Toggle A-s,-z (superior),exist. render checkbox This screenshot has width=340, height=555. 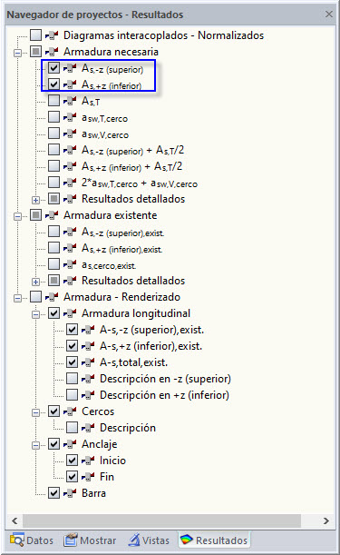click(73, 330)
